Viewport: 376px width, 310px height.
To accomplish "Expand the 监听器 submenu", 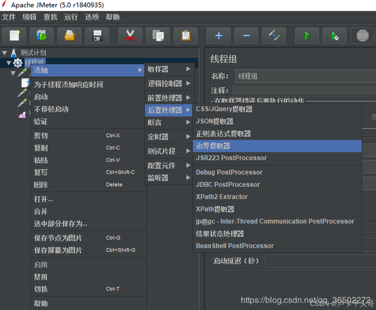I will pos(169,178).
